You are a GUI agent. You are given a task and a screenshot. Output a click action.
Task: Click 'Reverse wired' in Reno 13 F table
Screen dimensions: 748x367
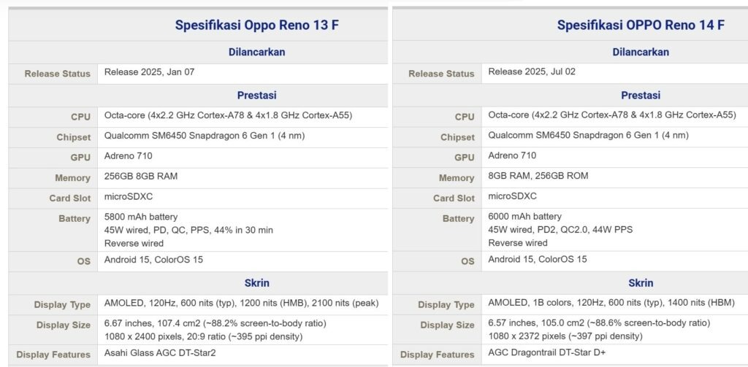coord(134,244)
